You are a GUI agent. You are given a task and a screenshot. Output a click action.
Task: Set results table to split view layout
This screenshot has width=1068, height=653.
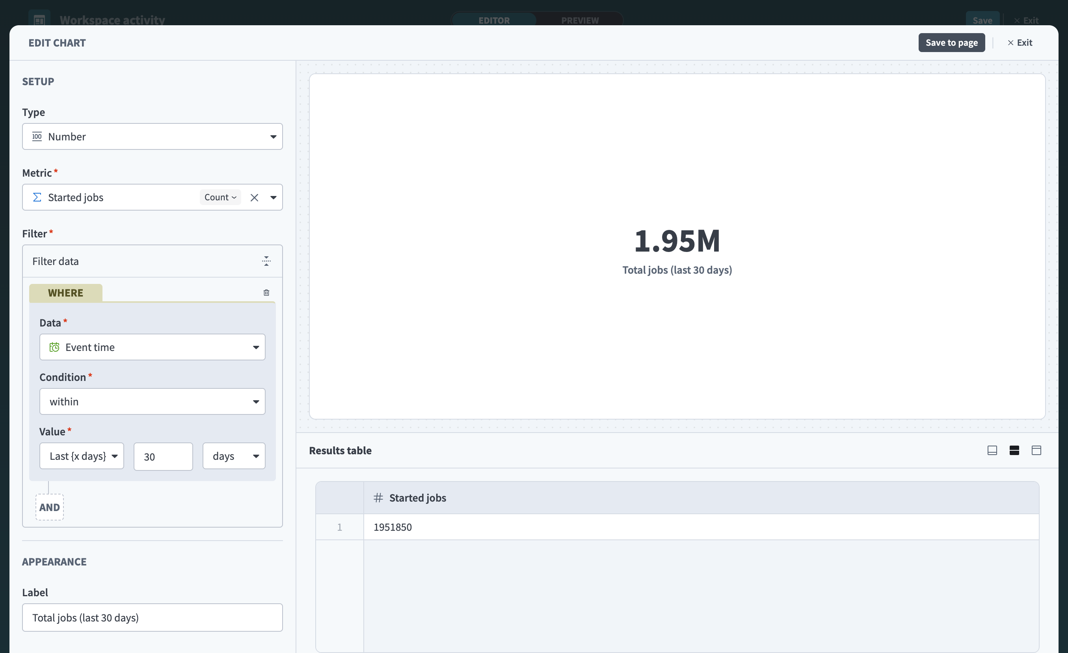[1014, 450]
